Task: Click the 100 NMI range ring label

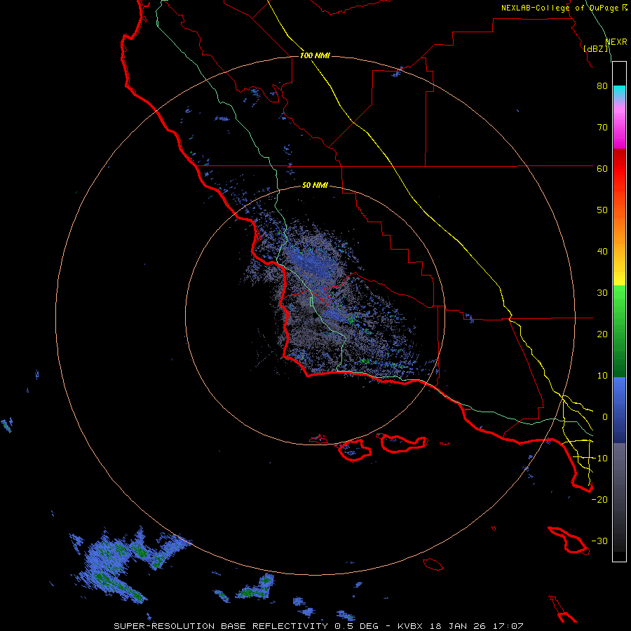Action: [315, 55]
